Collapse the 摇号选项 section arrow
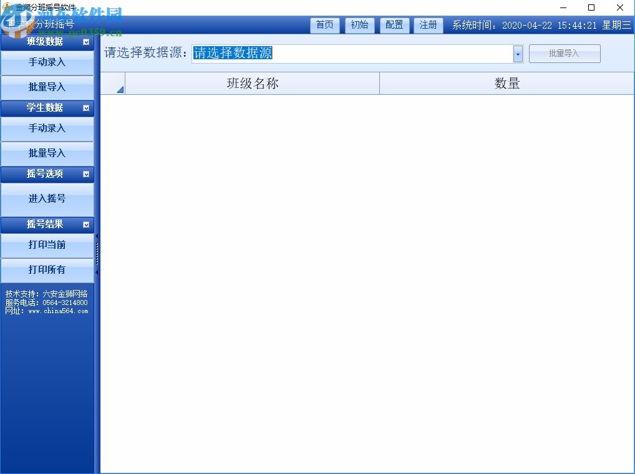 (x=86, y=174)
